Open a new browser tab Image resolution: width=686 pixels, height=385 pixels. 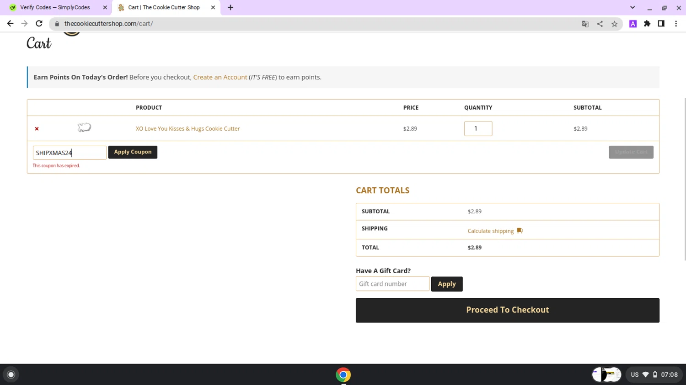(x=230, y=7)
